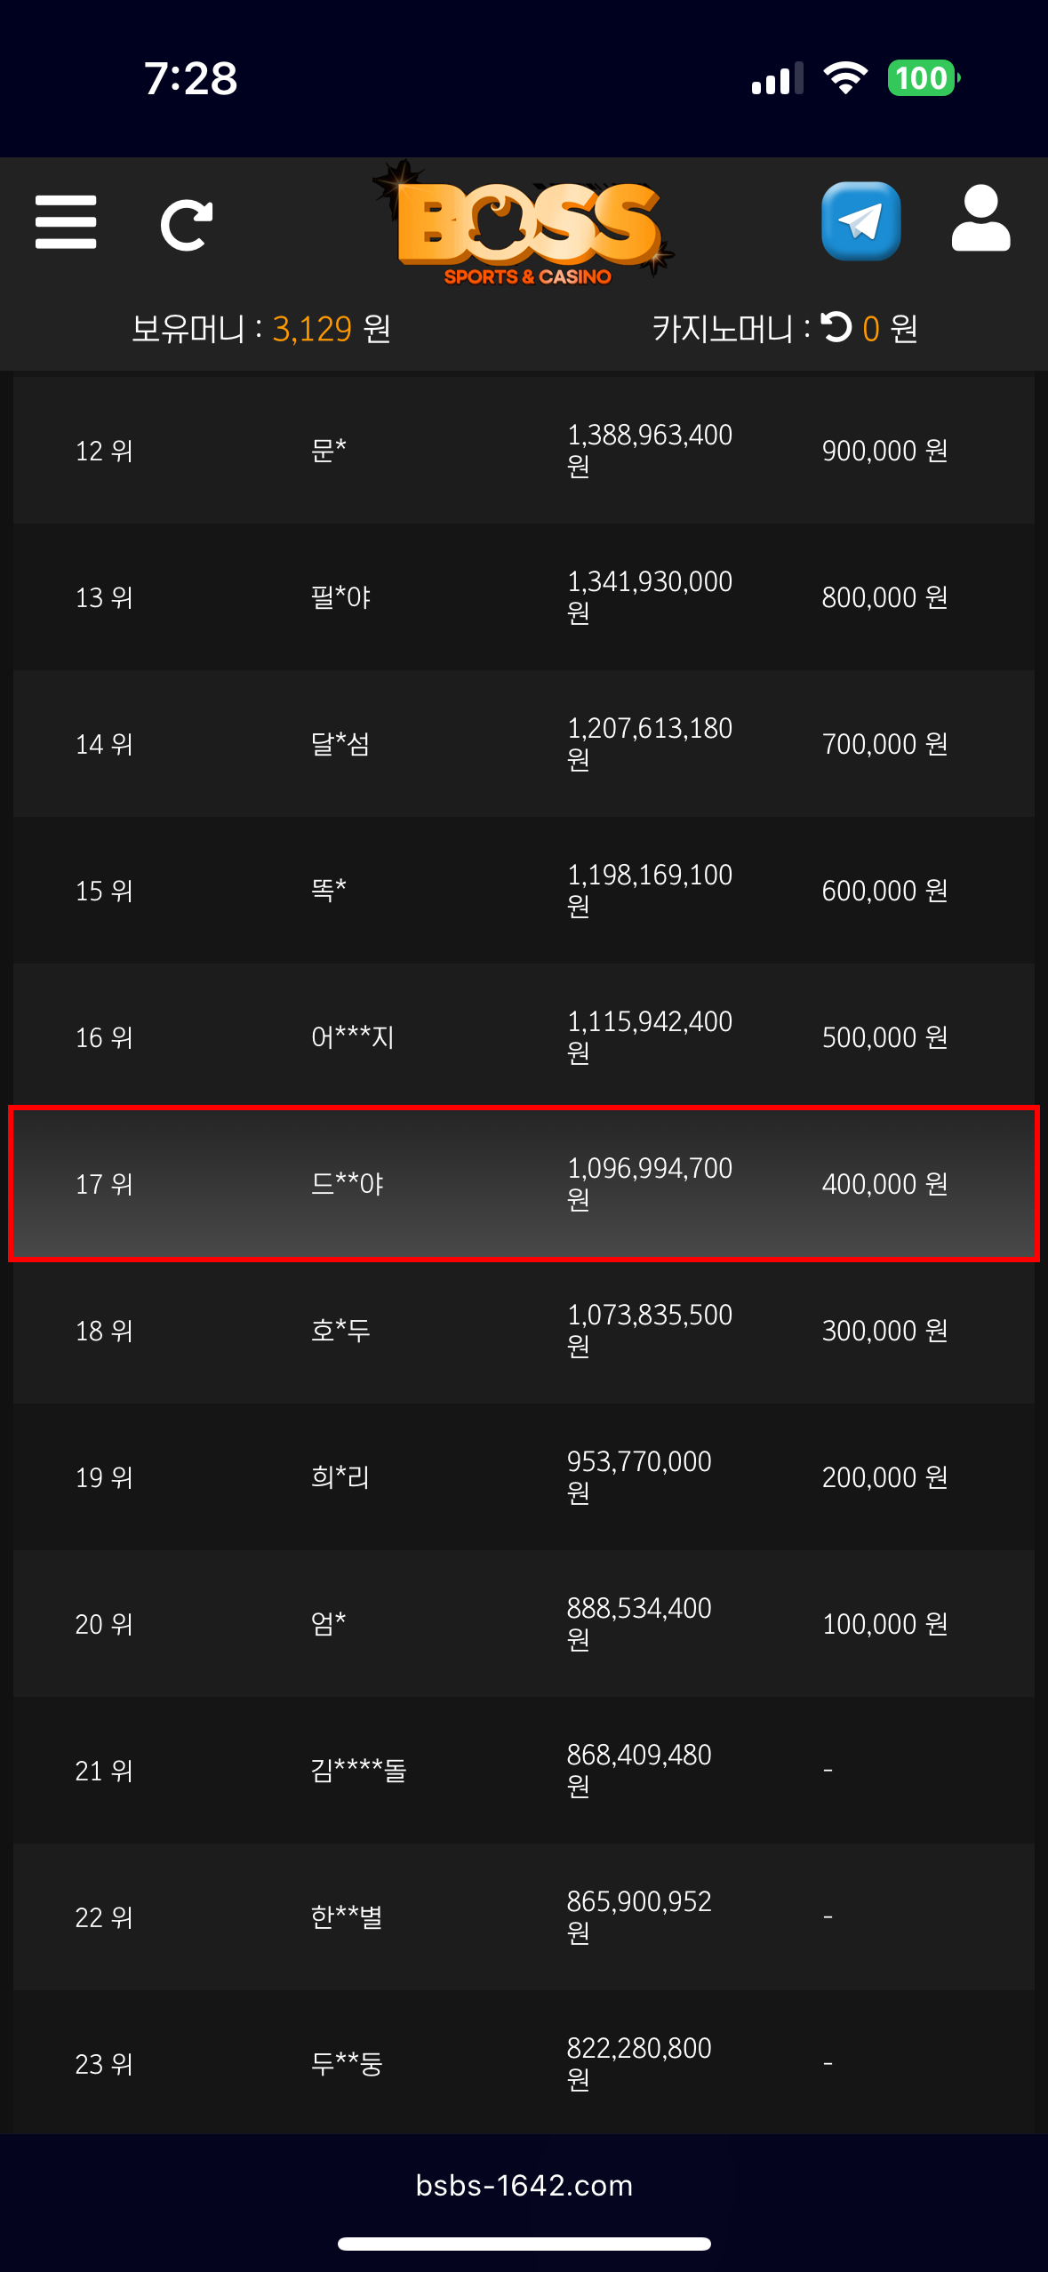The image size is (1048, 2272).
Task: Open the hamburger menu
Action: coord(66,222)
